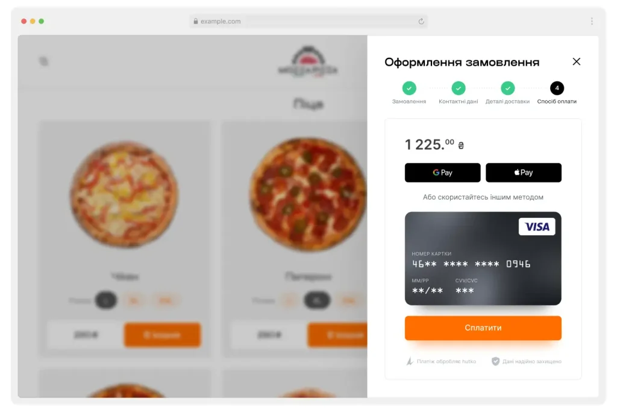Close the order checkout panel
Viewport: 617px width, 412px height.
[x=576, y=62]
